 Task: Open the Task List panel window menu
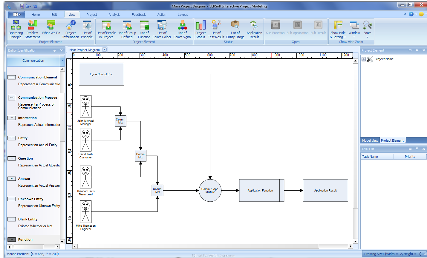410,149
